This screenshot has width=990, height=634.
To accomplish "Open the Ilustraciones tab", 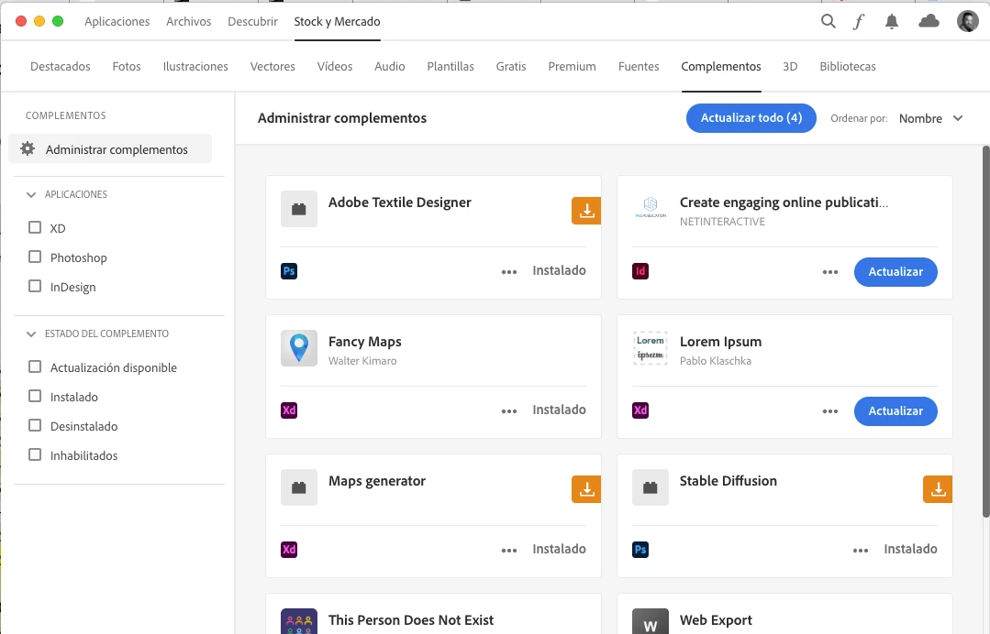I will tap(195, 66).
